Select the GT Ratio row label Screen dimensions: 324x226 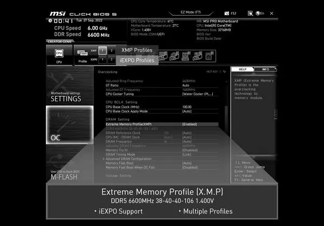point(112,85)
